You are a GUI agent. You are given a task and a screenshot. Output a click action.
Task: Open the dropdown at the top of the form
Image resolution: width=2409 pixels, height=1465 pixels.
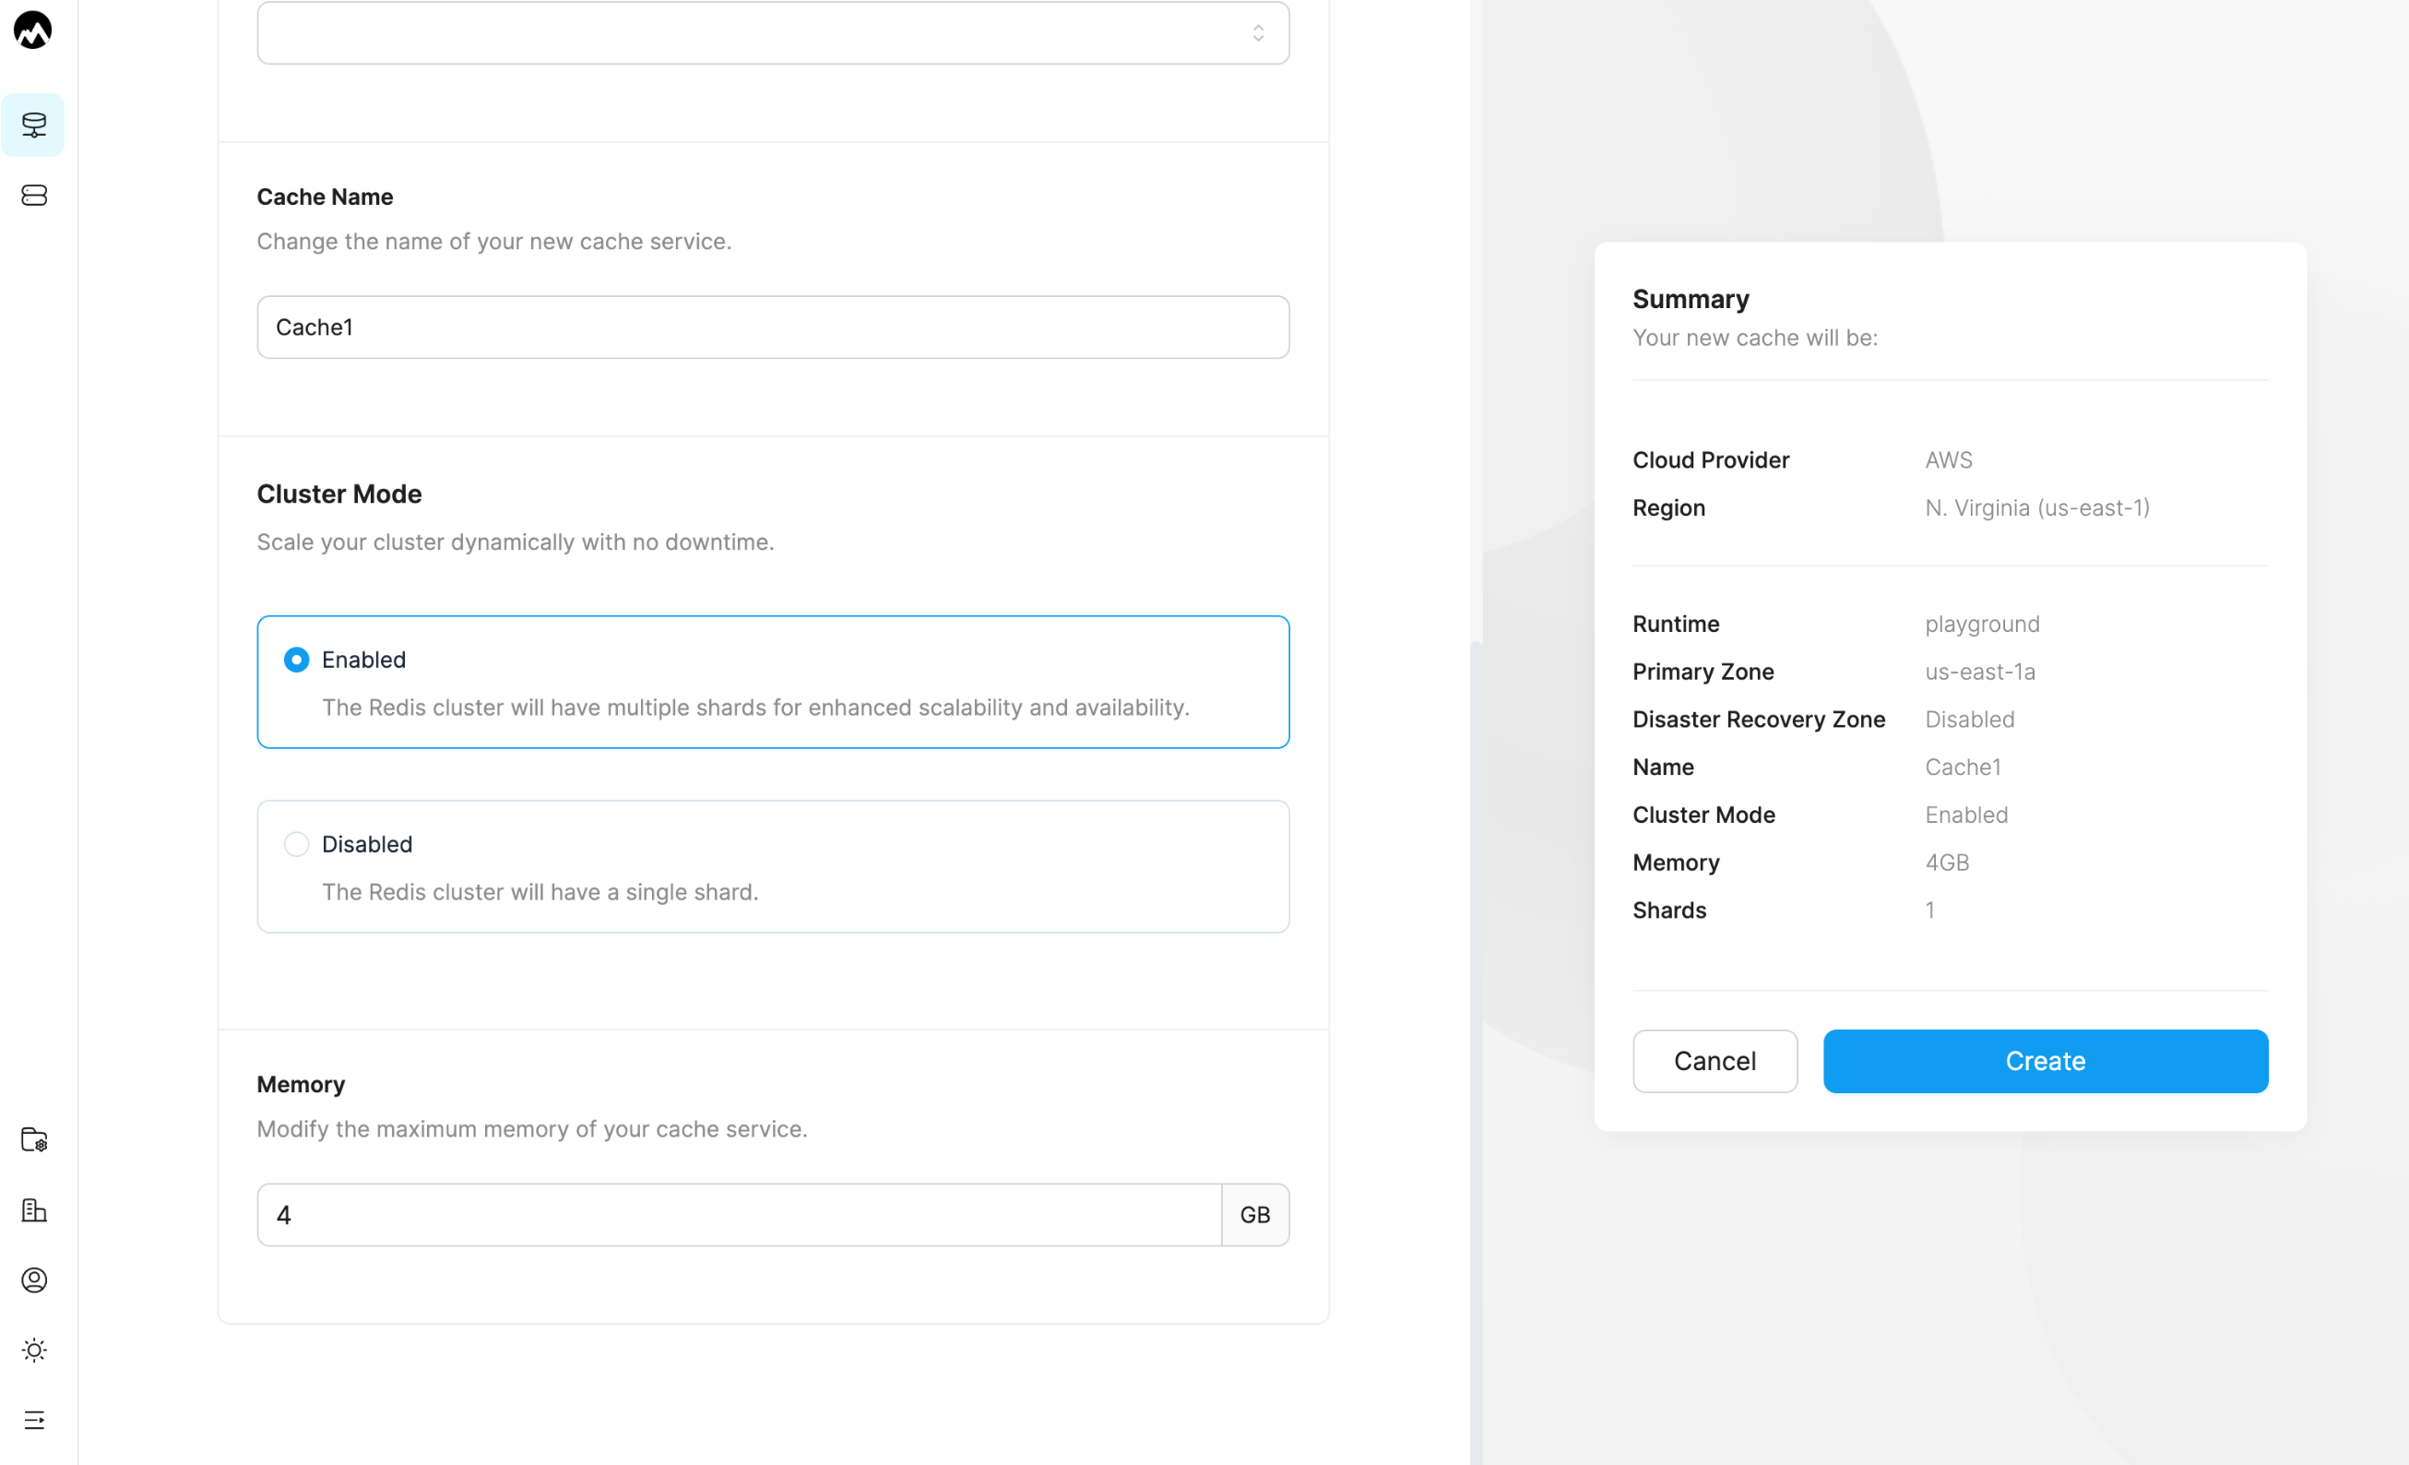(x=772, y=33)
